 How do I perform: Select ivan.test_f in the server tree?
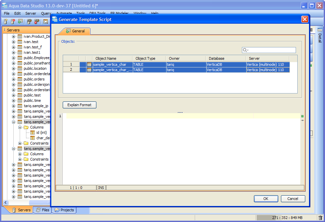tap(33, 47)
